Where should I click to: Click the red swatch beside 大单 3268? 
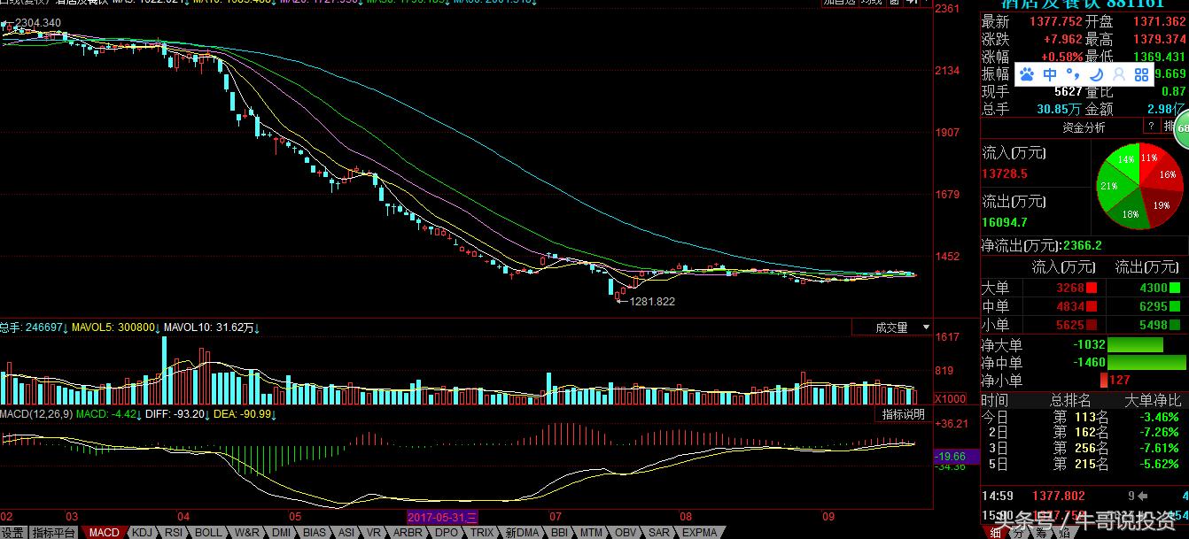(1092, 288)
